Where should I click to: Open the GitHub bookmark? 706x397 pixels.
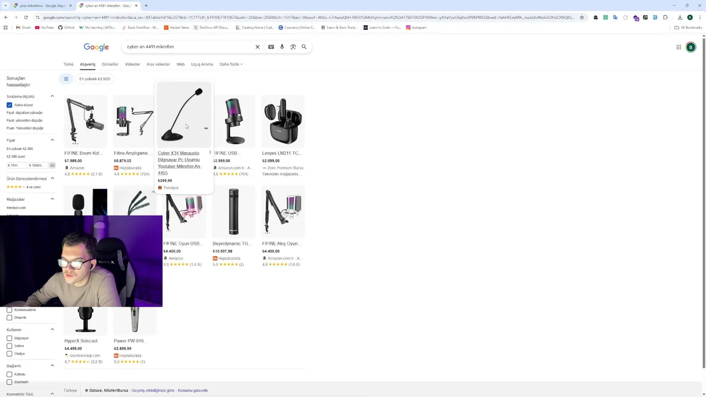tap(66, 28)
